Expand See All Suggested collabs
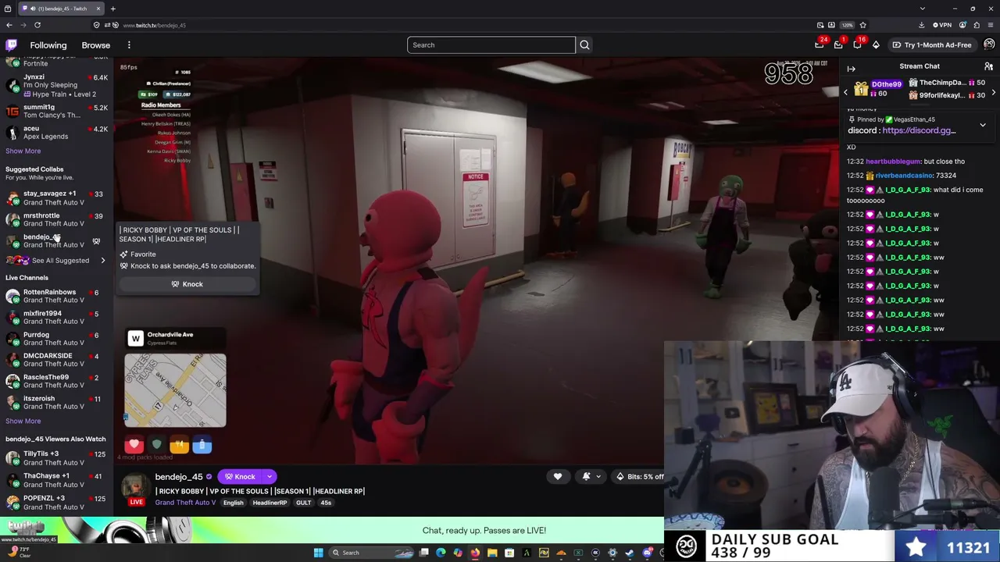This screenshot has height=562, width=1000. pos(55,261)
